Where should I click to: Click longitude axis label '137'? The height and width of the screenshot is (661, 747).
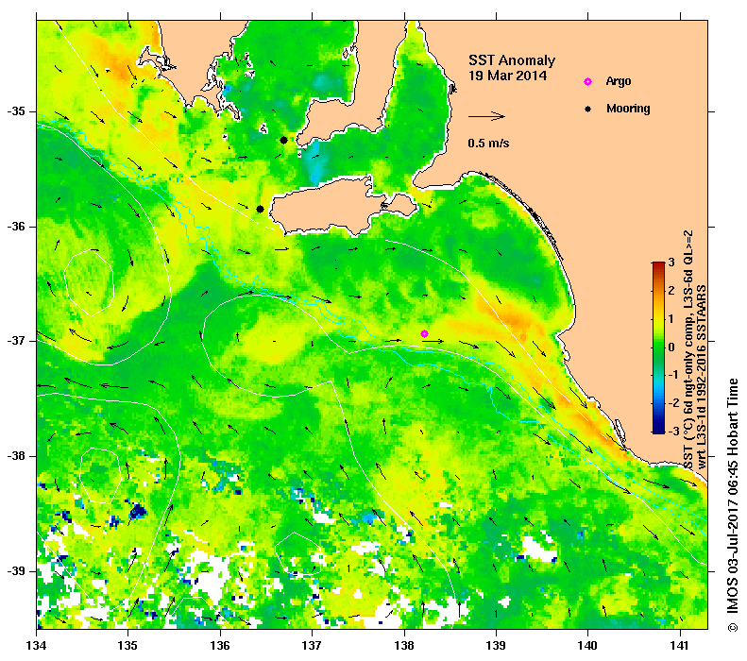click(x=312, y=646)
